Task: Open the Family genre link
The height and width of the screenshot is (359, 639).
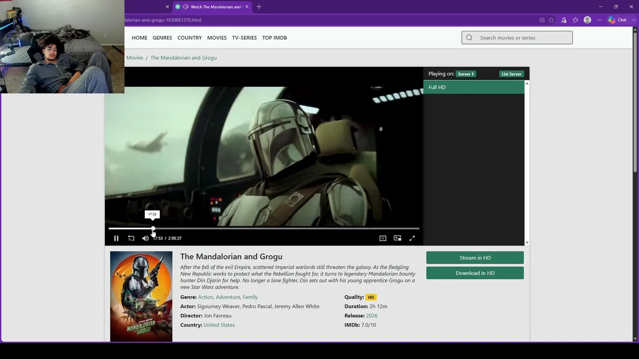Action: 250,297
